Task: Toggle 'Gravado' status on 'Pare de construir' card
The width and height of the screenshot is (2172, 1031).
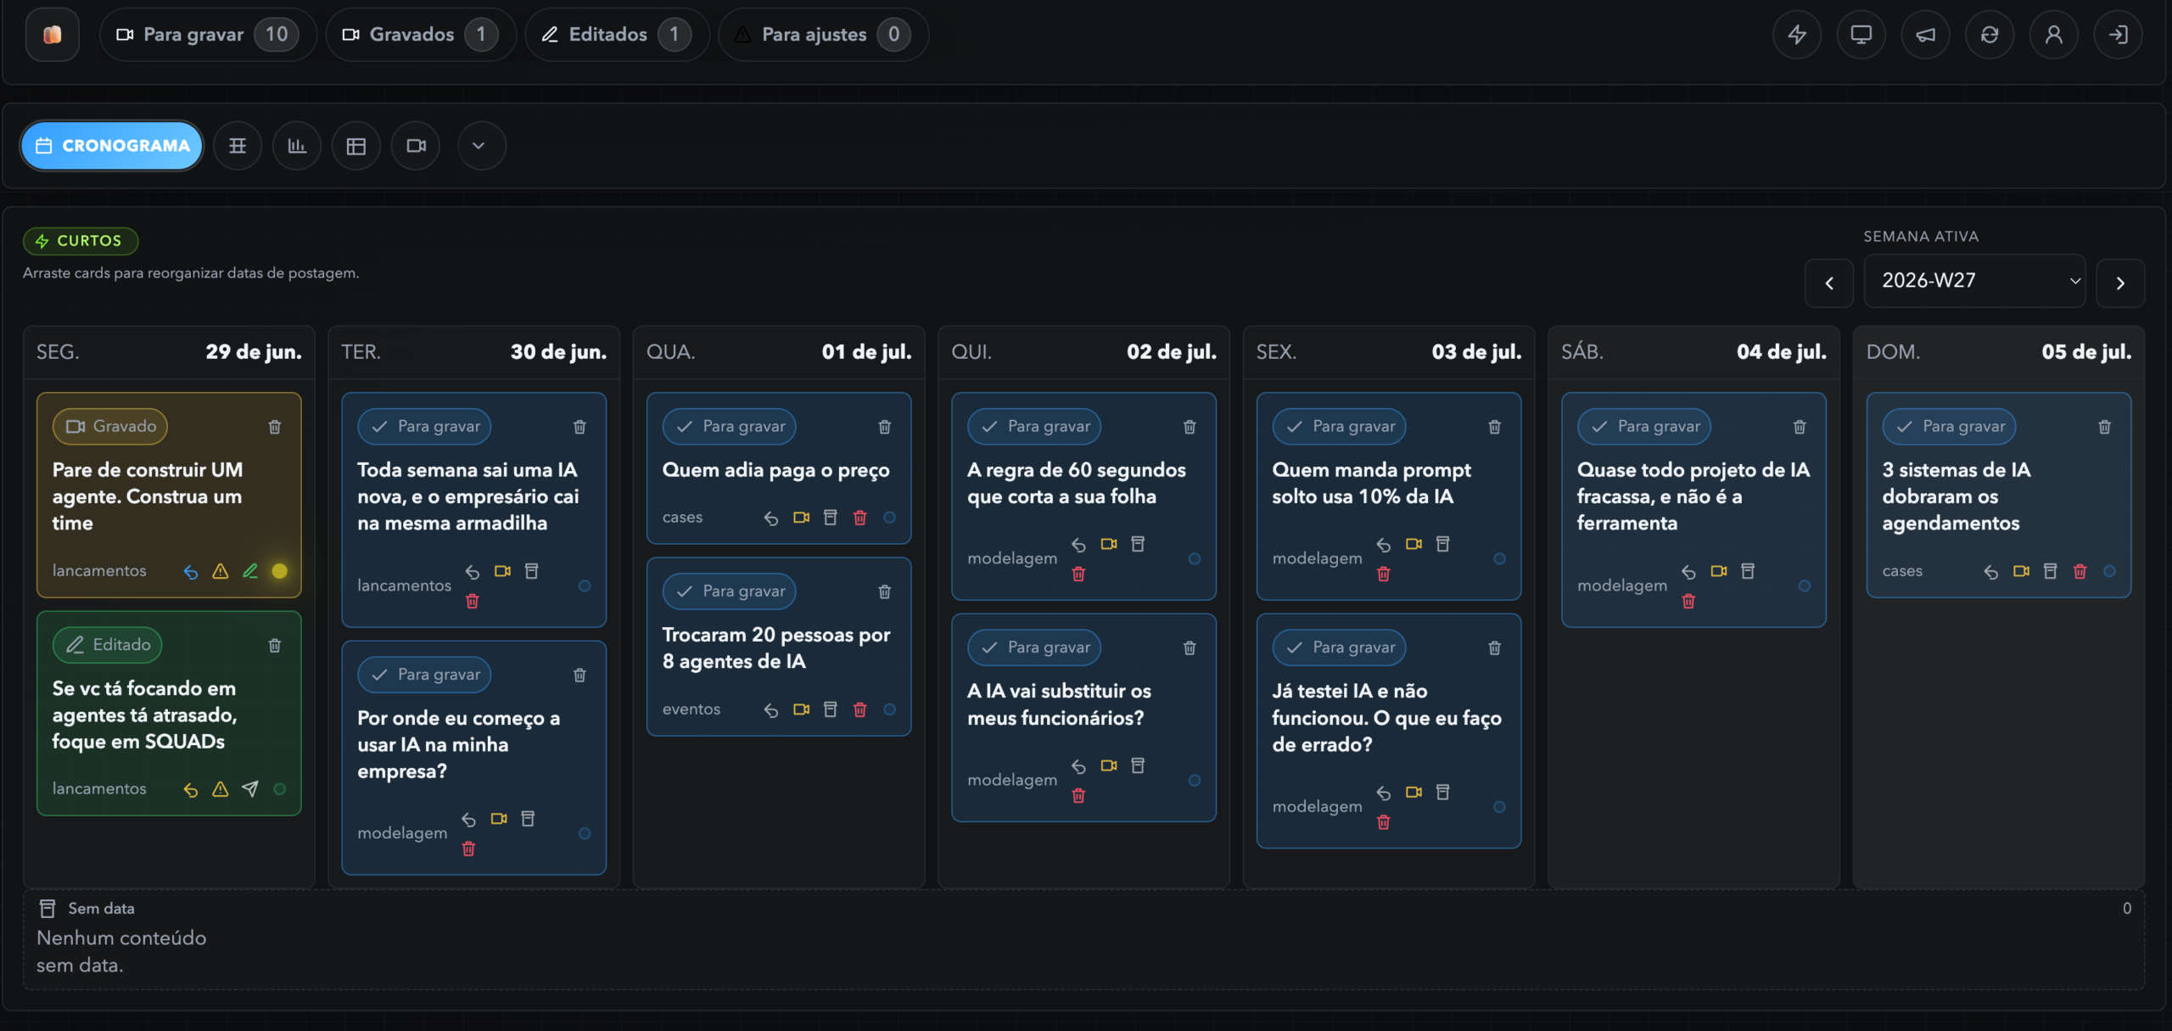Action: tap(110, 426)
